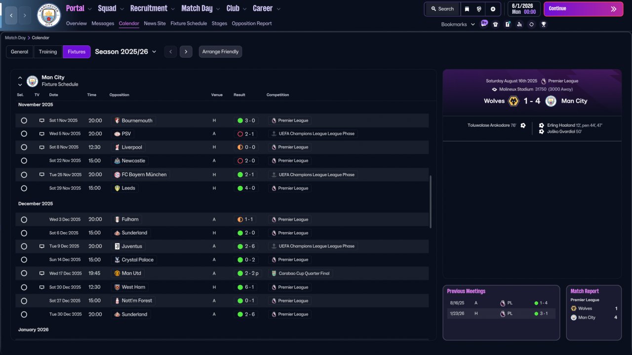The height and width of the screenshot is (355, 632).
Task: Open the Opposition Report sub-tab
Action: pos(252,23)
